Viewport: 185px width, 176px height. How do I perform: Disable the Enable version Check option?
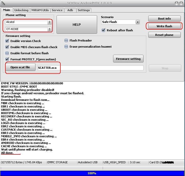(x=7, y=41)
